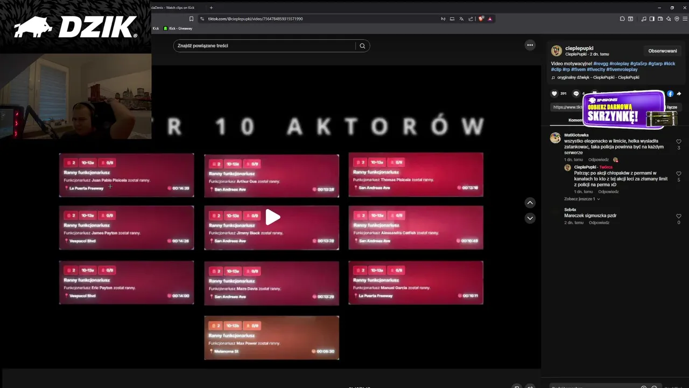Share the video to Facebook
Screen dimensions: 689x388
pos(670,93)
